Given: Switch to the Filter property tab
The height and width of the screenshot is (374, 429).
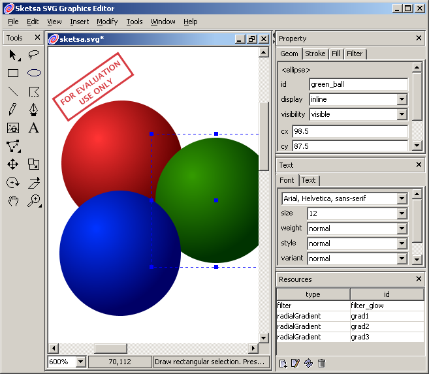Looking at the screenshot, I should (x=355, y=54).
